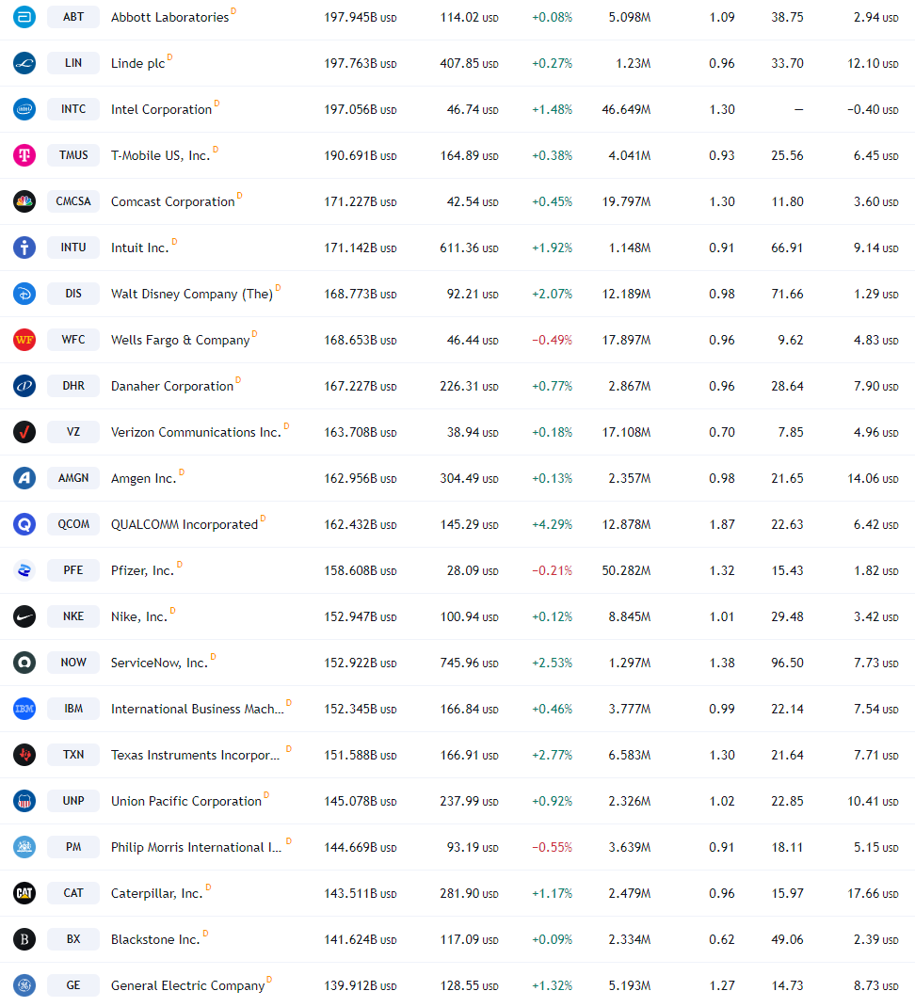Open the LIN ticker symbol
915x1007 pixels.
tap(73, 63)
